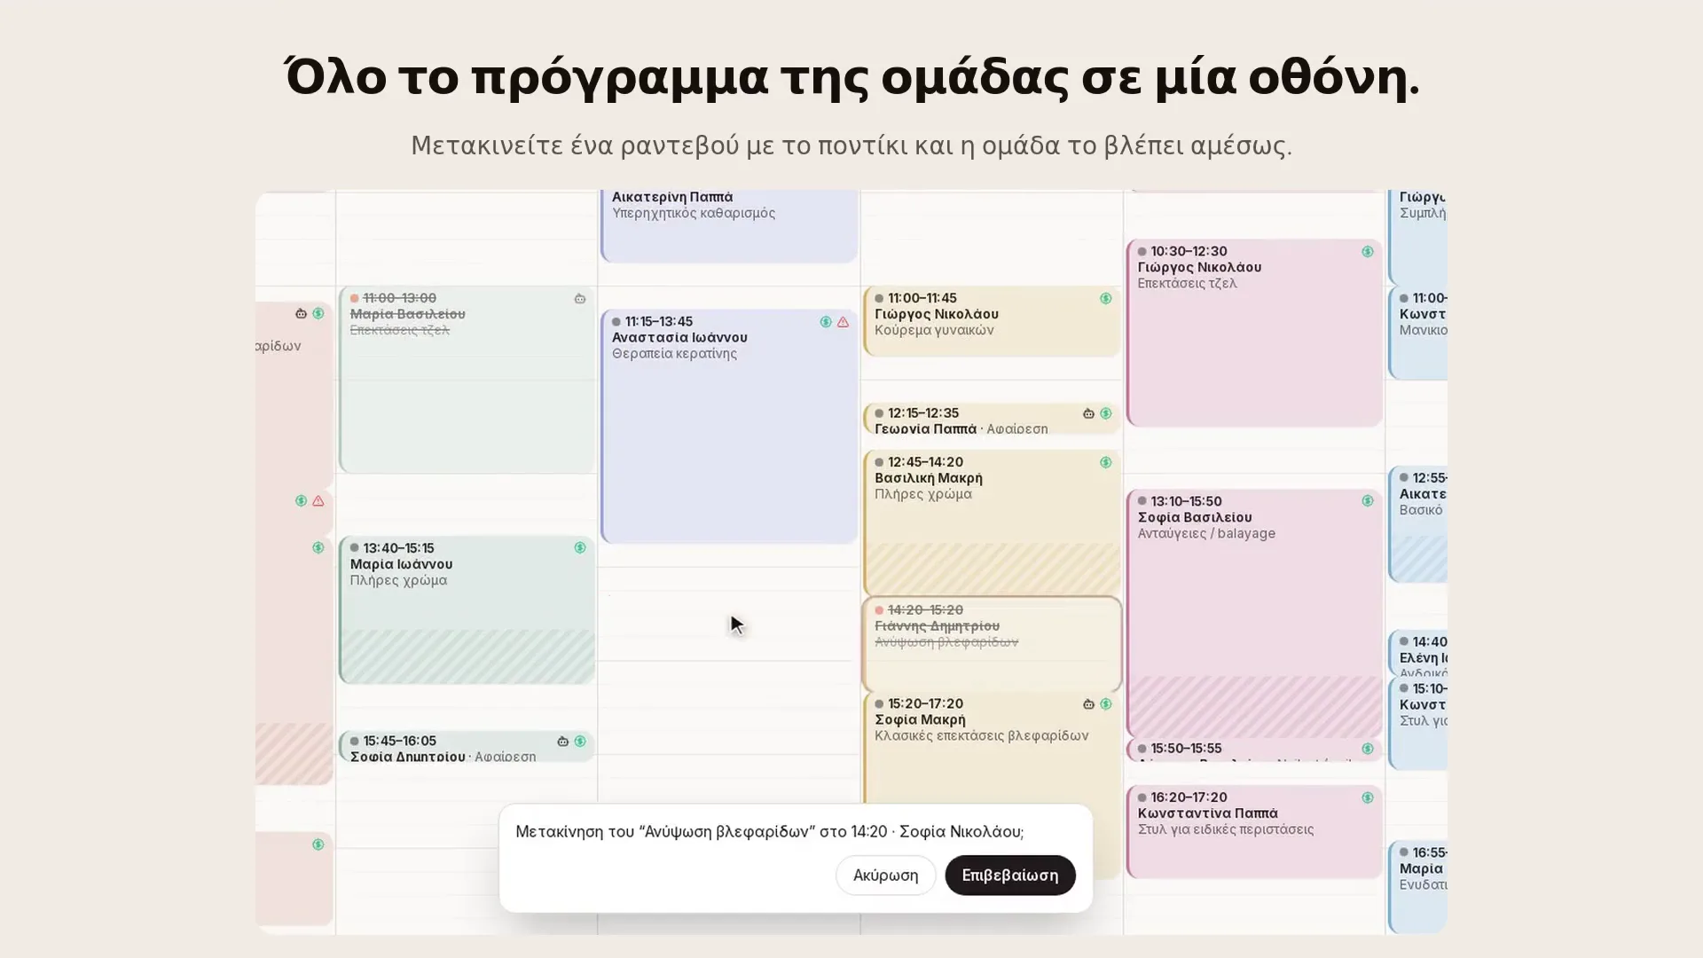The width and height of the screenshot is (1703, 958).
Task: Click paid icon on 15:45–16:05 appointment
Action: pos(580,742)
